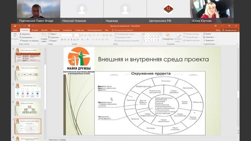Center the text in the paragraph
Screen dimensions: 251x141
coord(96,40)
